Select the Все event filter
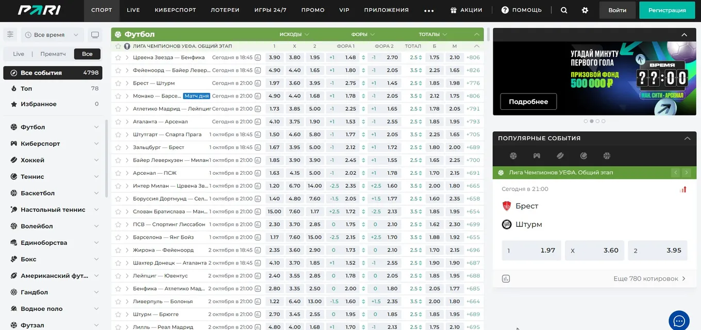This screenshot has height=330, width=701. (87, 54)
